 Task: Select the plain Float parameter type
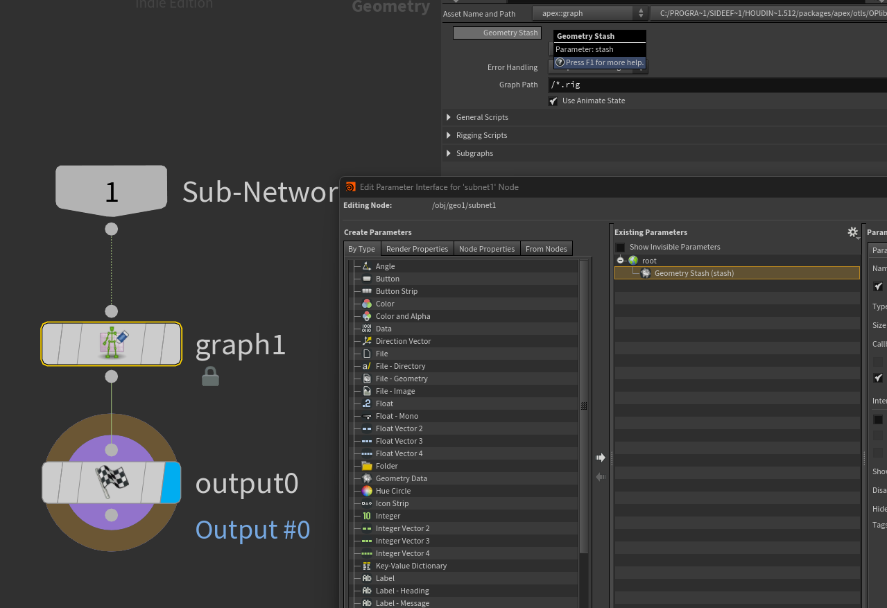point(384,403)
